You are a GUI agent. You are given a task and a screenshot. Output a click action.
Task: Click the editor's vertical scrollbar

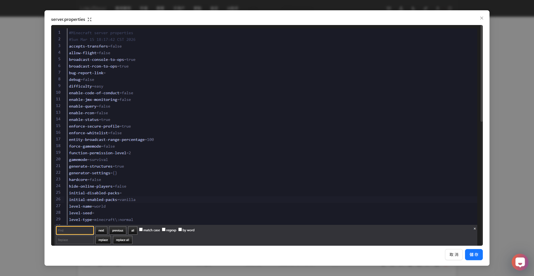(x=481, y=75)
